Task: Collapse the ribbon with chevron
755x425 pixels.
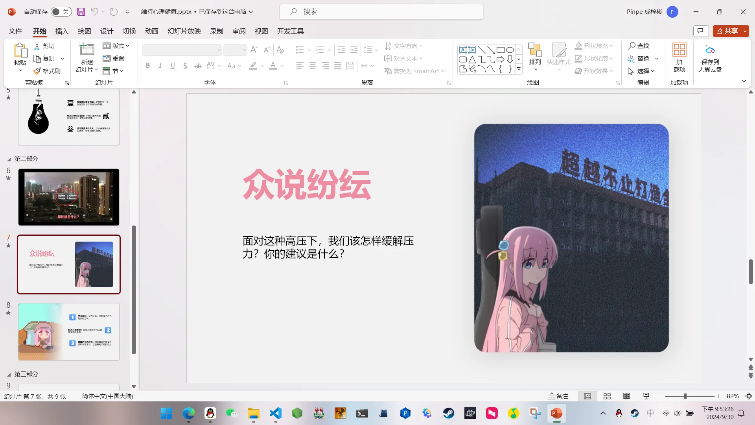Action: click(744, 81)
